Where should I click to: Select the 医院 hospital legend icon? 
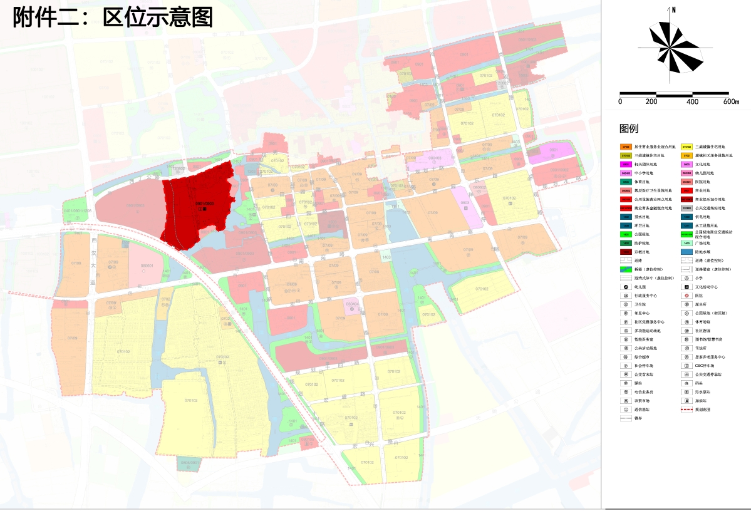pos(686,296)
